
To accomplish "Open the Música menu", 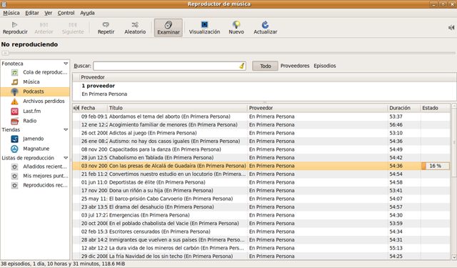I will 11,13.
